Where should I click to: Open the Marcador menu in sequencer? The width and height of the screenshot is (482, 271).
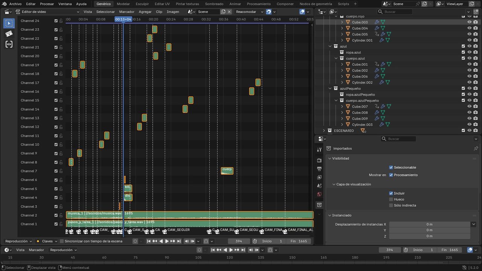[x=127, y=12]
